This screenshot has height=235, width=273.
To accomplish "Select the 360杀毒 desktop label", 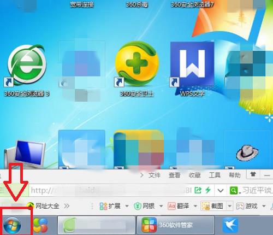I will [x=137, y=4].
